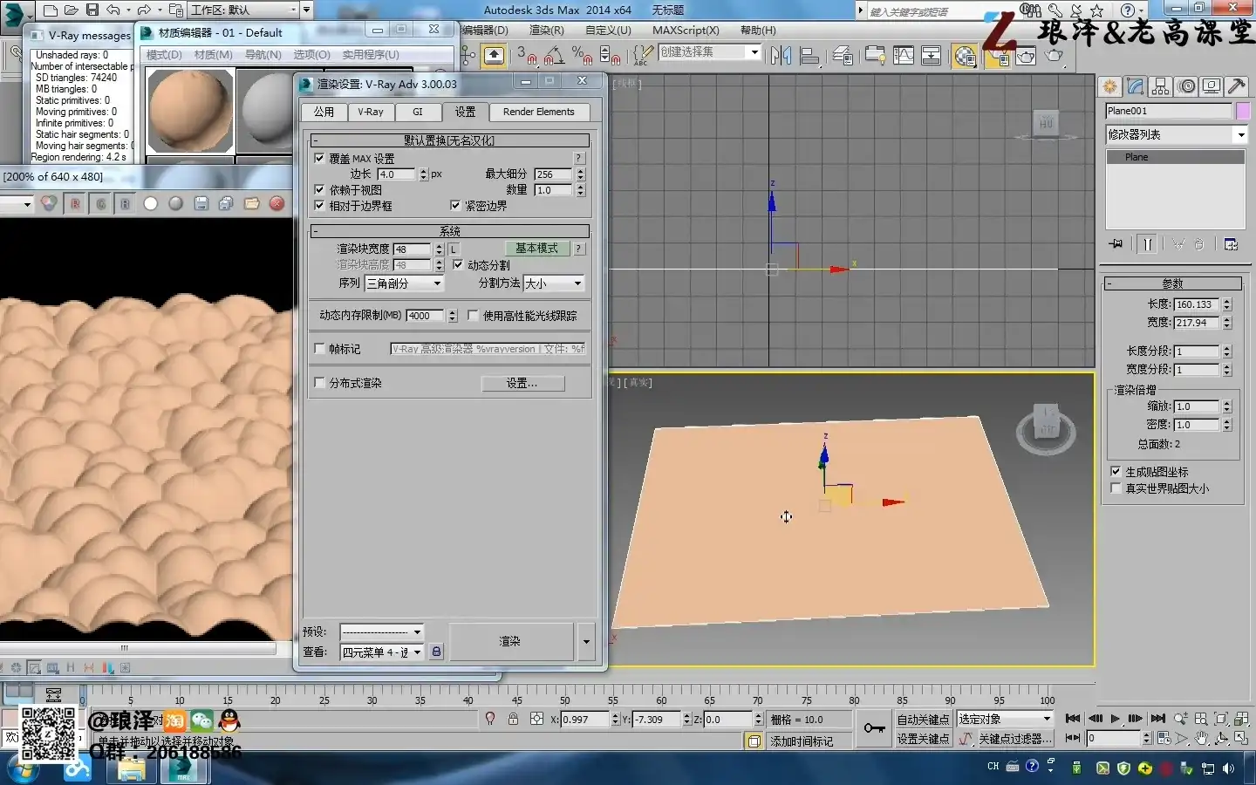
Task: Click Play Animation button
Action: [x=1115, y=719]
